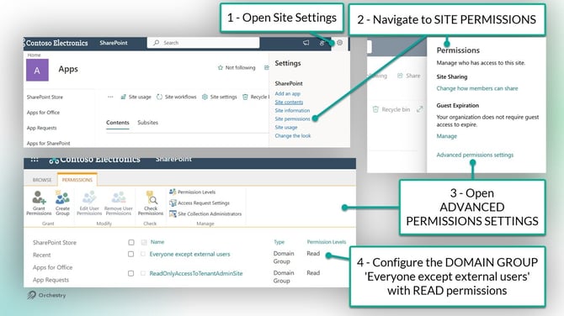Screen dimensions: 564x316
Task: Sort by the Type column header
Action: pos(279,242)
